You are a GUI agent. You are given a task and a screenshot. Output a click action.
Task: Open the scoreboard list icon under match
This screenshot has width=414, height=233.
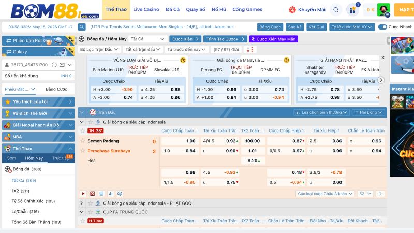101,194
